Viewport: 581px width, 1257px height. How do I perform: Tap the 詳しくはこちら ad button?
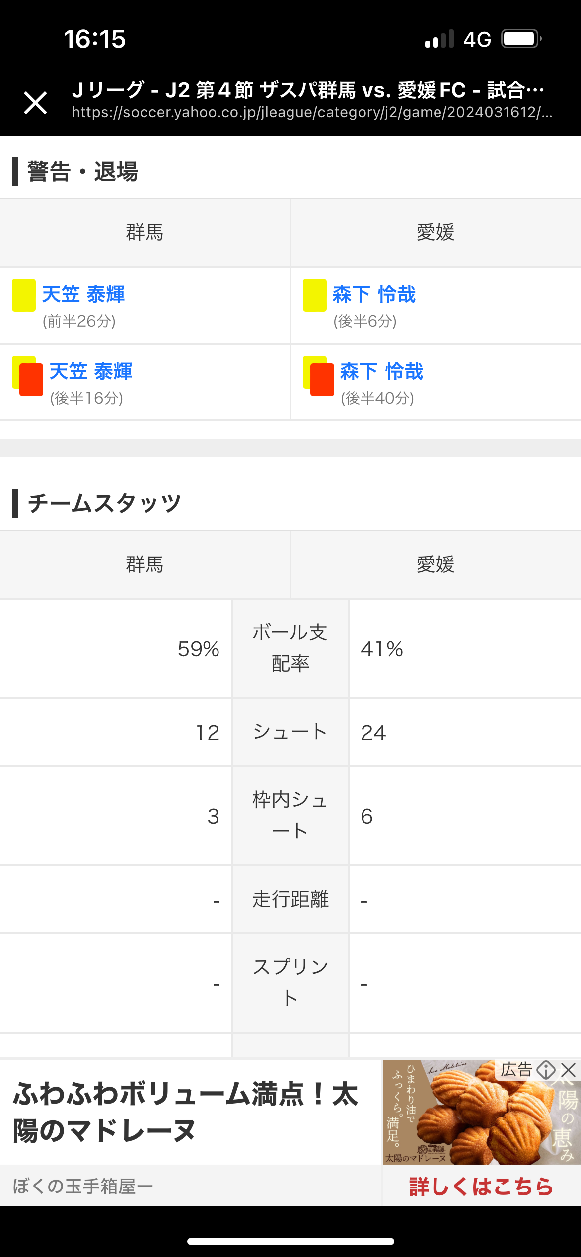point(481,1187)
